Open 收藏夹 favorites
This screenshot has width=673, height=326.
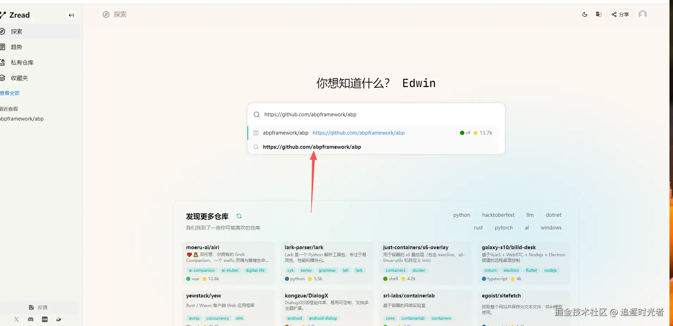click(40, 78)
